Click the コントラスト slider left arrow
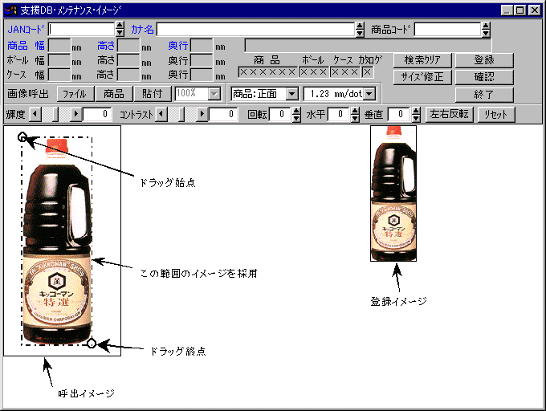 (161, 114)
